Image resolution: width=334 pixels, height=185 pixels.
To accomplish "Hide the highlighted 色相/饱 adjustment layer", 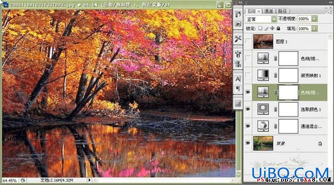I will click(x=248, y=92).
